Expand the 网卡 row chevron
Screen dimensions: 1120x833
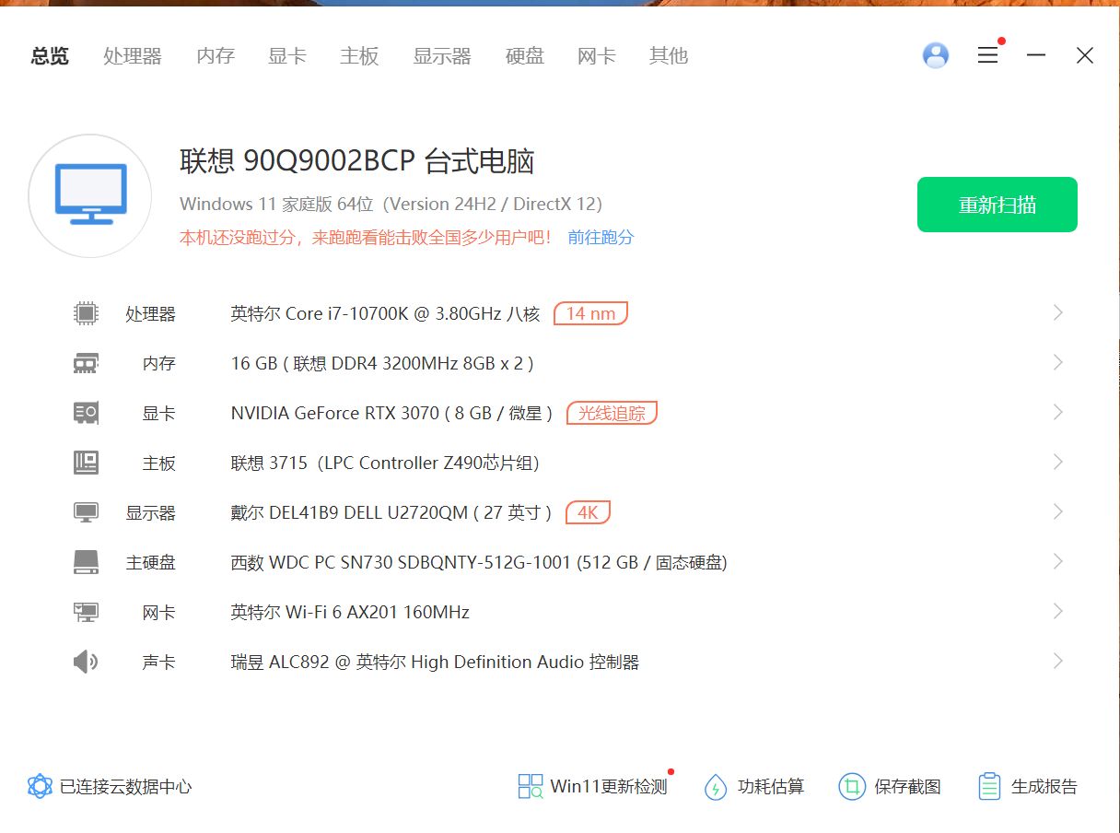point(1058,612)
